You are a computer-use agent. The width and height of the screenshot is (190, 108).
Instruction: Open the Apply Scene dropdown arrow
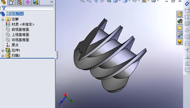(148, 1)
